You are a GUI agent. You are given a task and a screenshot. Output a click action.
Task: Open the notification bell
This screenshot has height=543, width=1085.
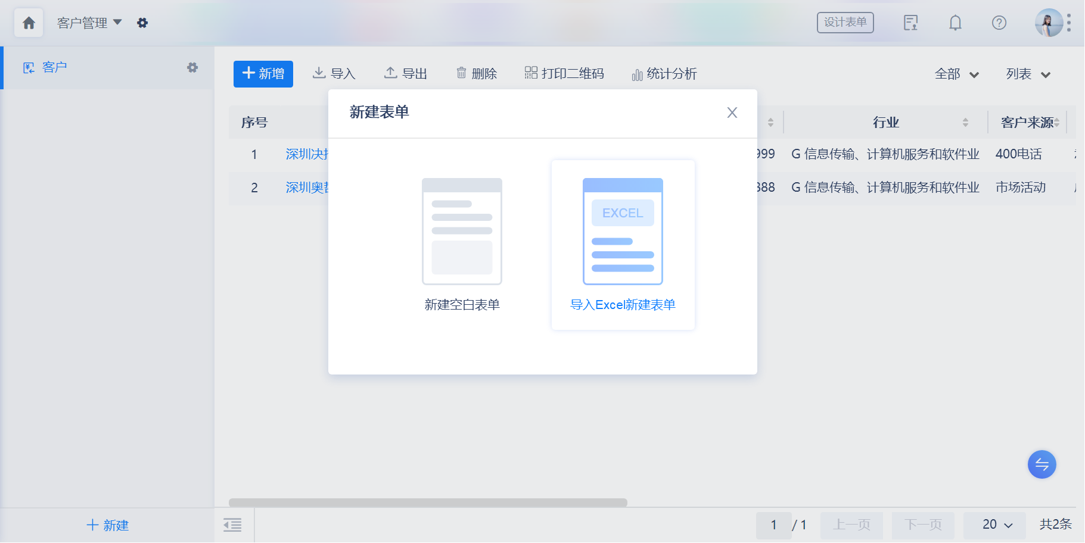coord(955,23)
